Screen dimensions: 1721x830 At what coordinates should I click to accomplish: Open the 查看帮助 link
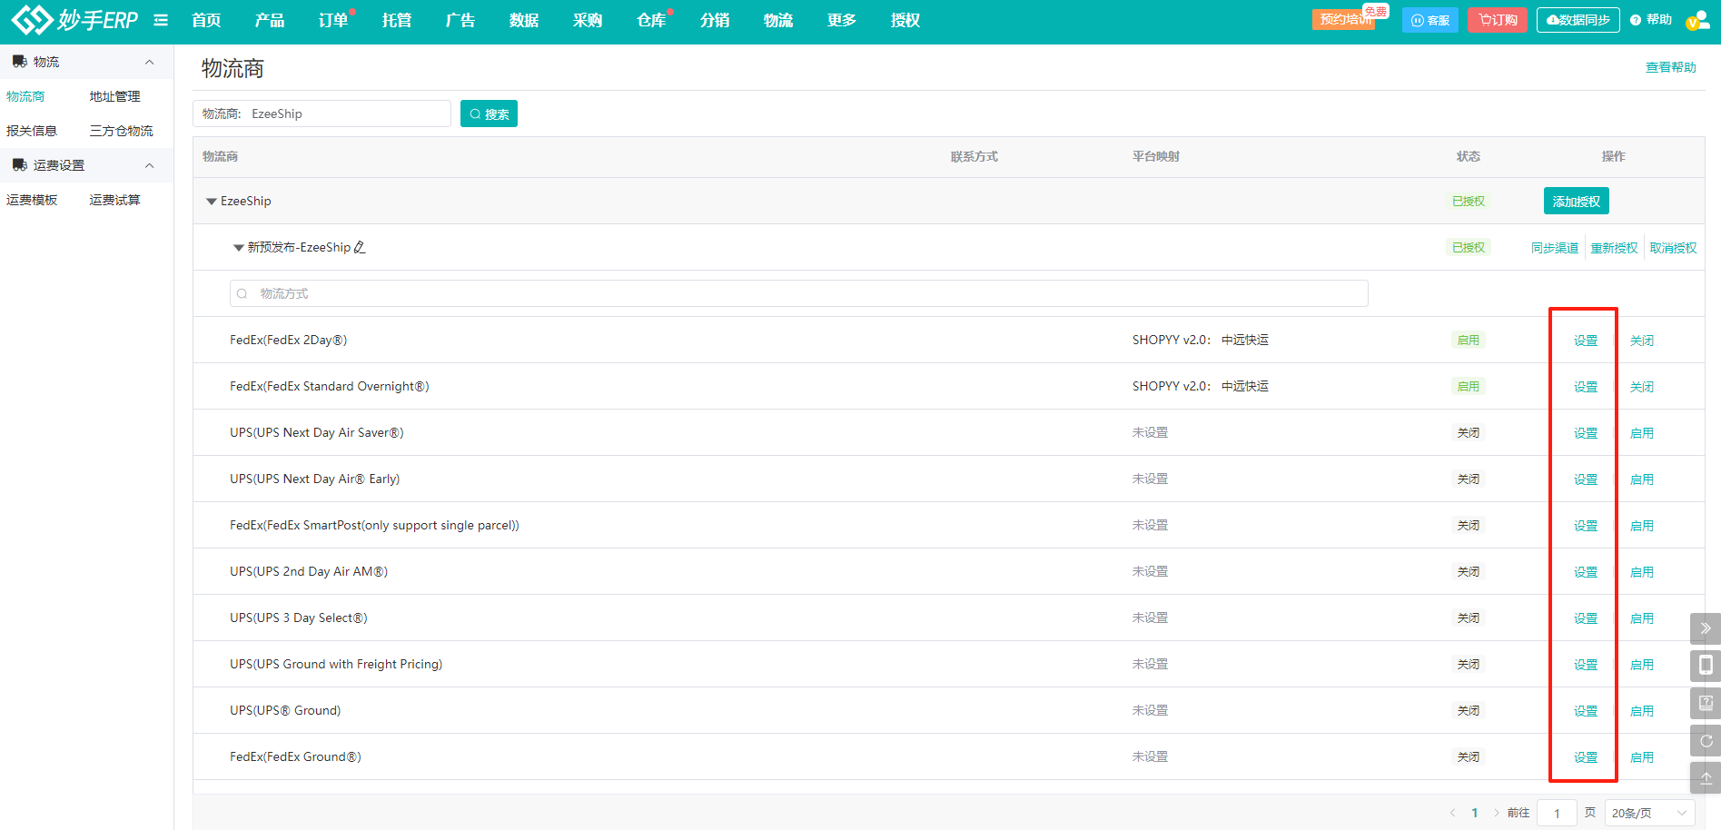[x=1671, y=67]
